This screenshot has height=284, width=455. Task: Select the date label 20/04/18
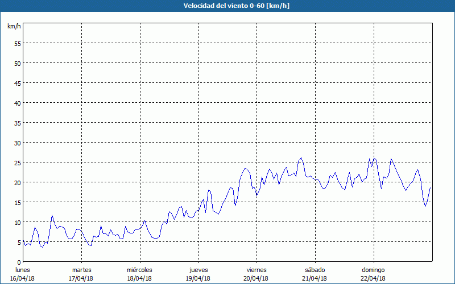coord(257,278)
